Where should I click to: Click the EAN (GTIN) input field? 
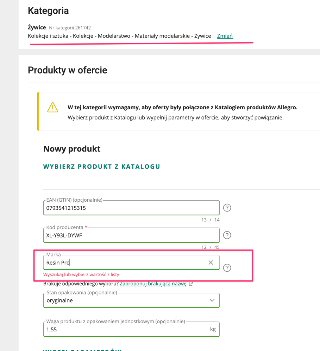pos(131,208)
